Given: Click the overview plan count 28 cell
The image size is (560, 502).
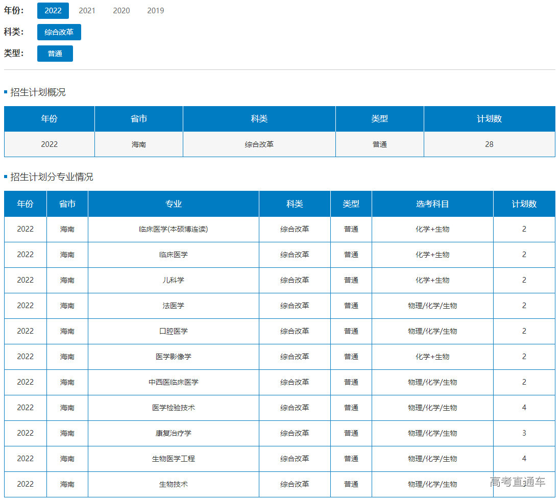Looking at the screenshot, I should [489, 144].
